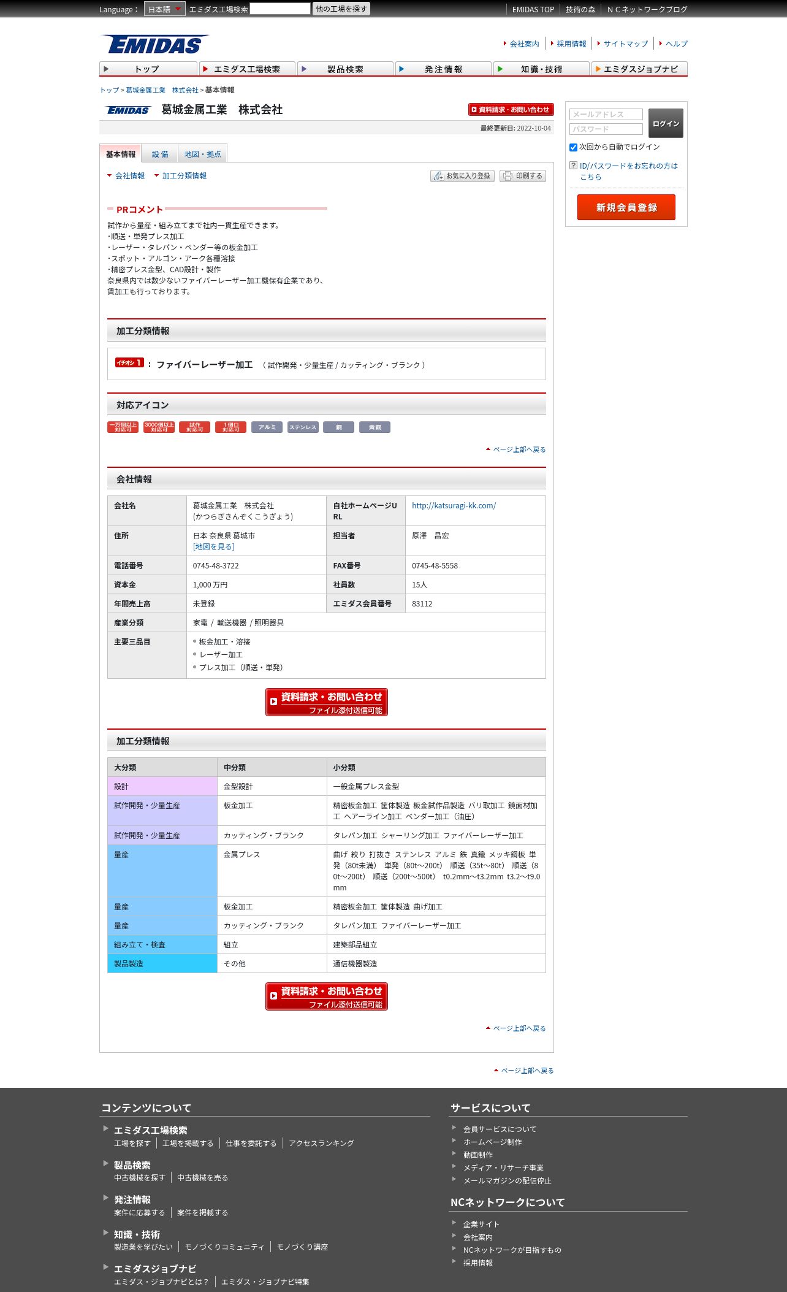Focus the エミダス工場検索 search field
Screen dimensions: 787x1292
click(x=280, y=9)
